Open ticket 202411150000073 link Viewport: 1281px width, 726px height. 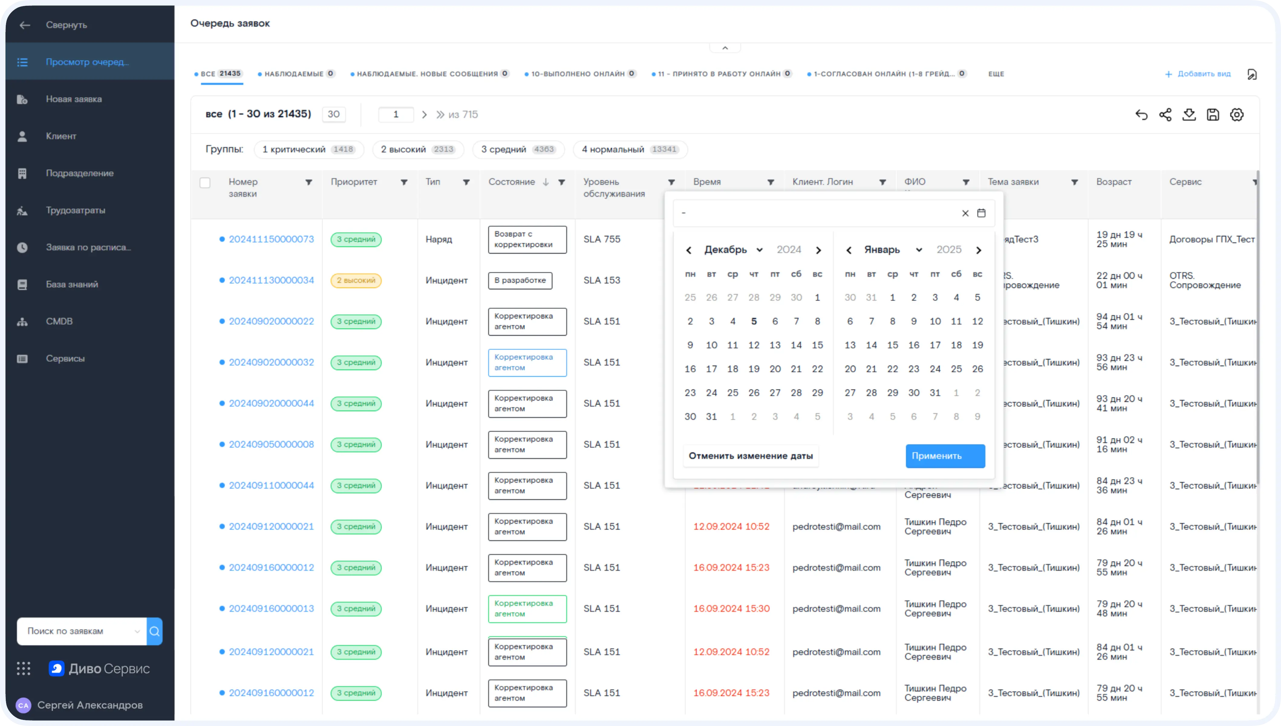[x=271, y=239]
